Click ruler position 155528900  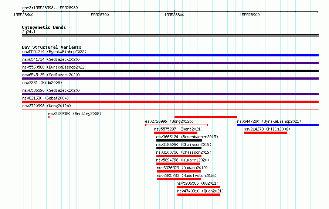(250, 15)
